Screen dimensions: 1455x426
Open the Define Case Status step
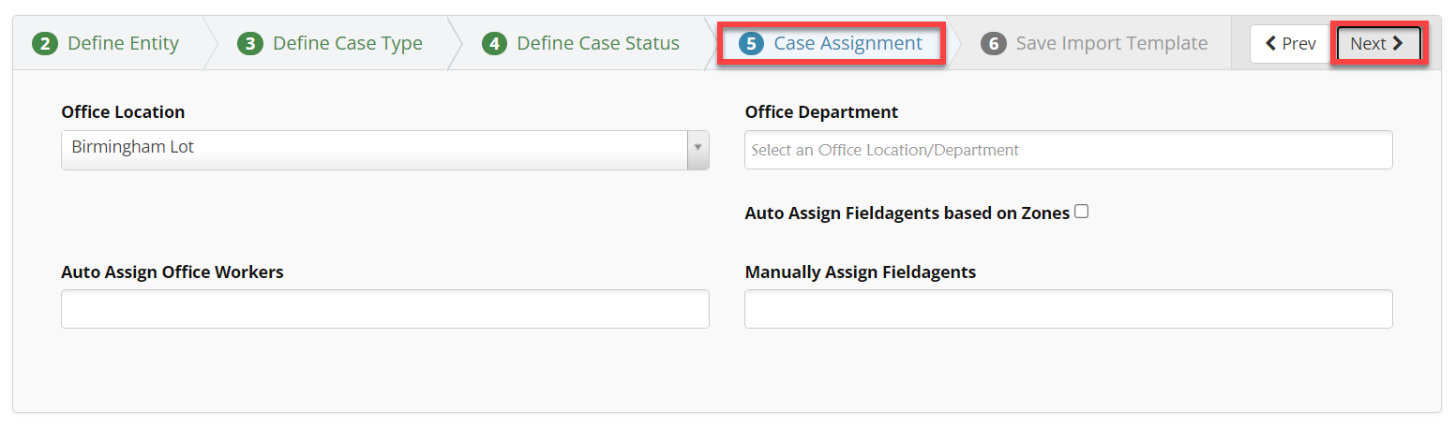(x=598, y=44)
